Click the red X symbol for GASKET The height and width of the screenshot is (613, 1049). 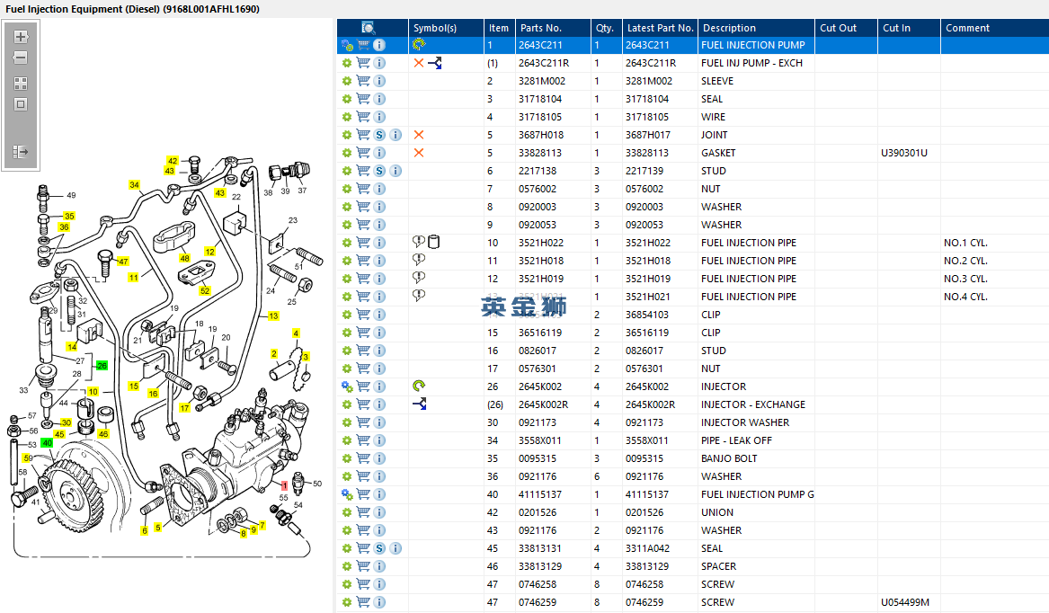pyautogui.click(x=419, y=153)
